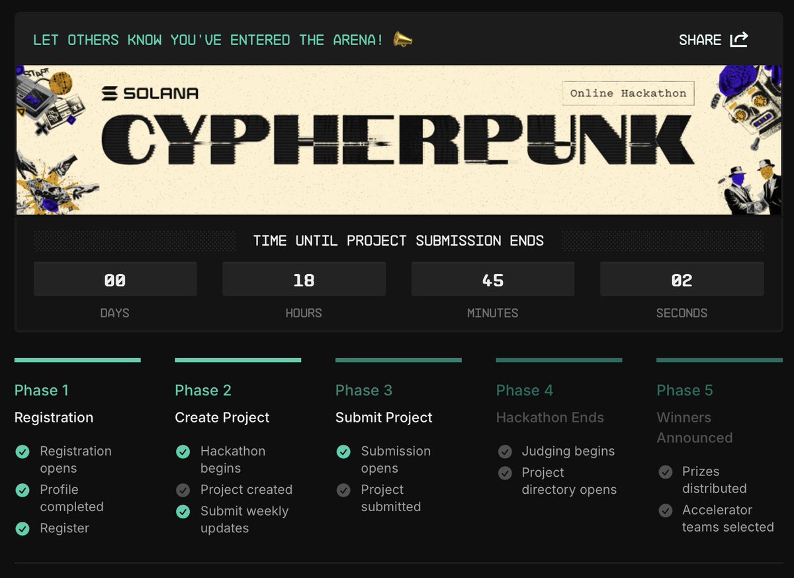
Task: Click the 'Profile completed' text
Action: [71, 498]
